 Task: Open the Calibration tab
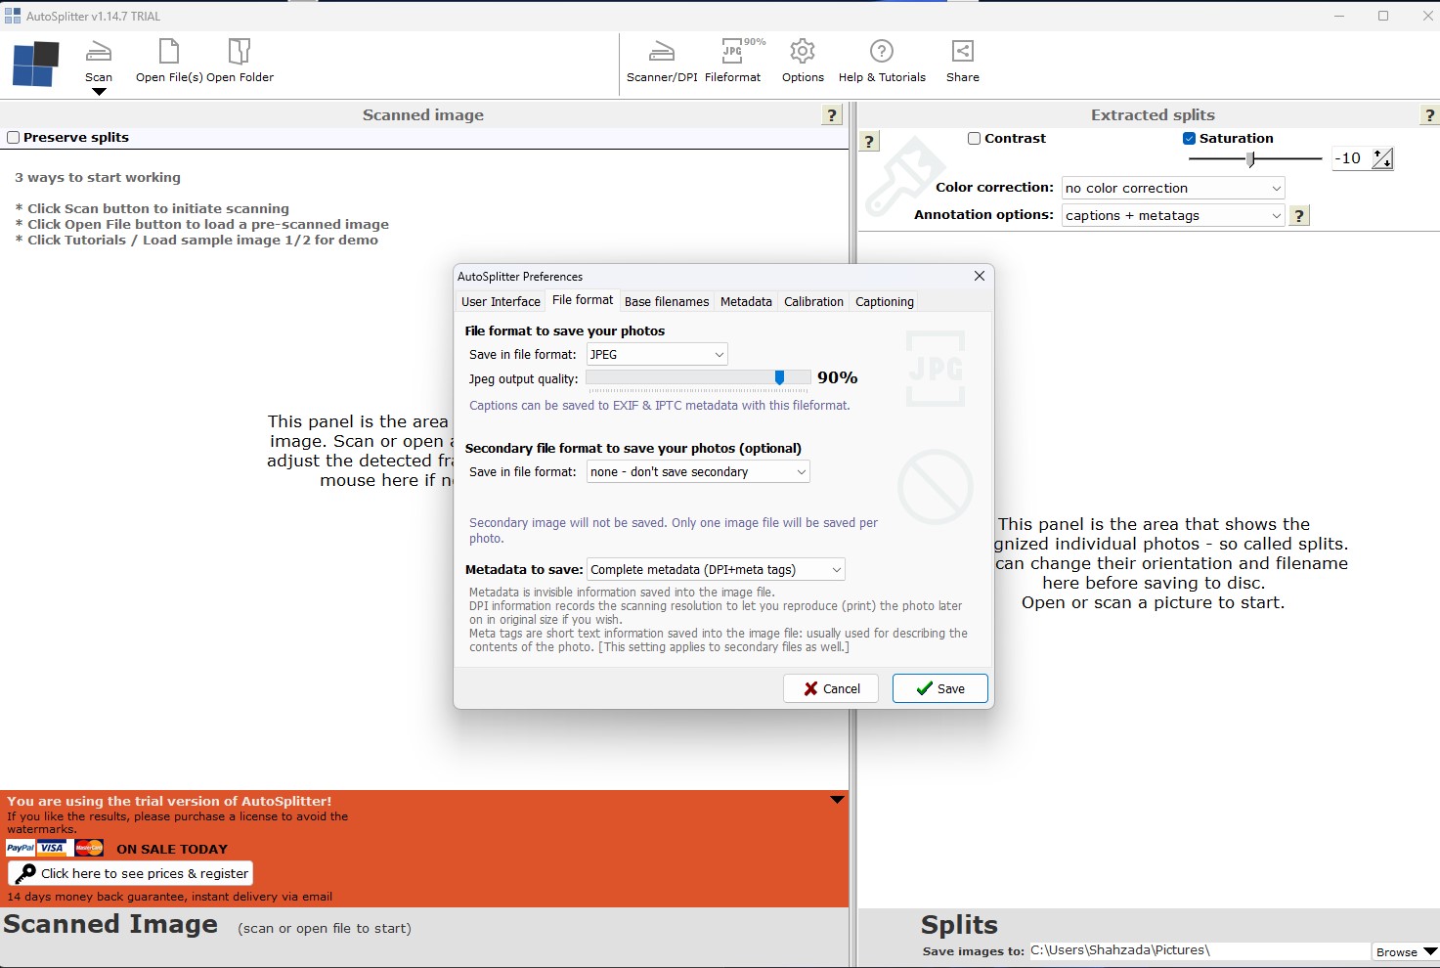click(813, 301)
